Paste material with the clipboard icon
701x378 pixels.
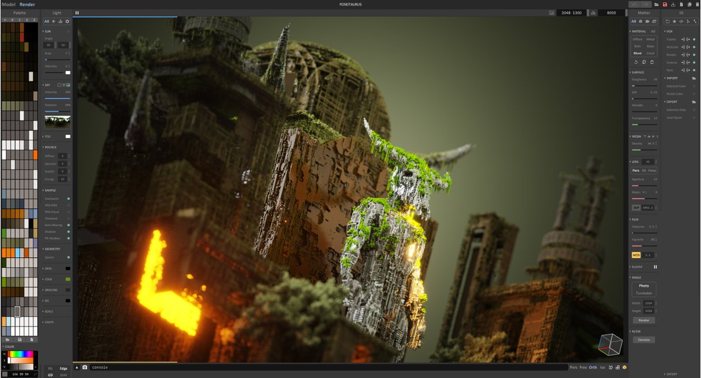[652, 62]
